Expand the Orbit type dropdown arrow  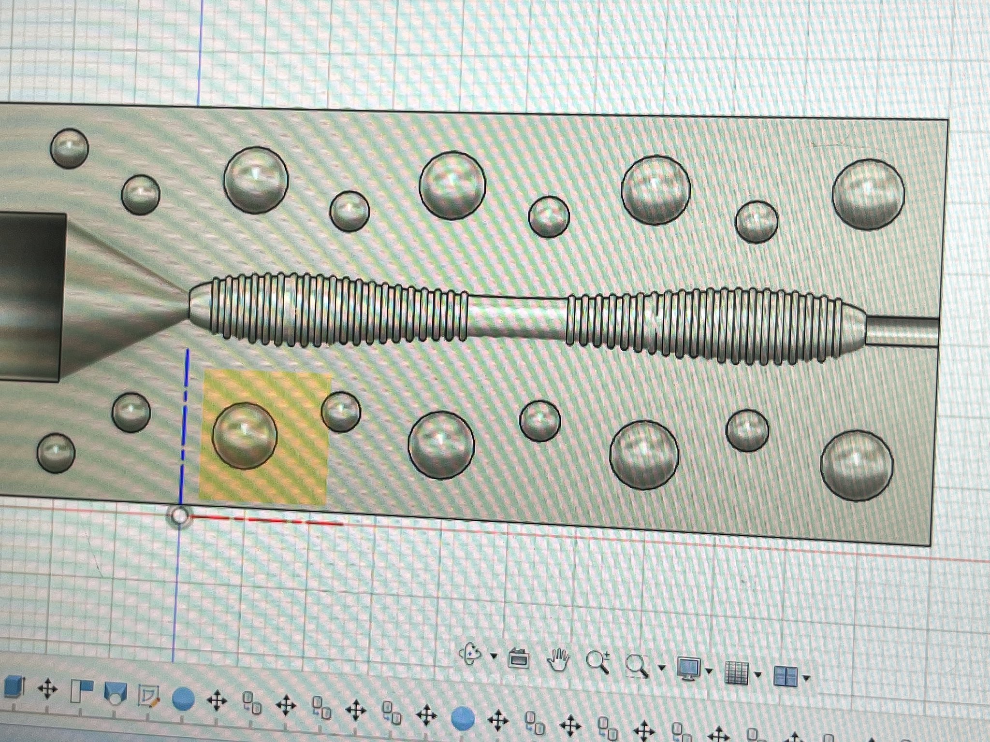pos(494,656)
